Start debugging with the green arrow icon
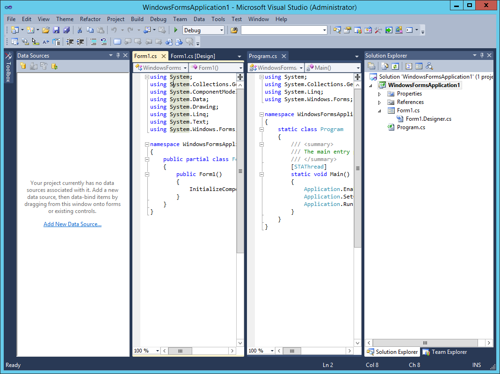The height and width of the screenshot is (374, 500). (x=175, y=29)
